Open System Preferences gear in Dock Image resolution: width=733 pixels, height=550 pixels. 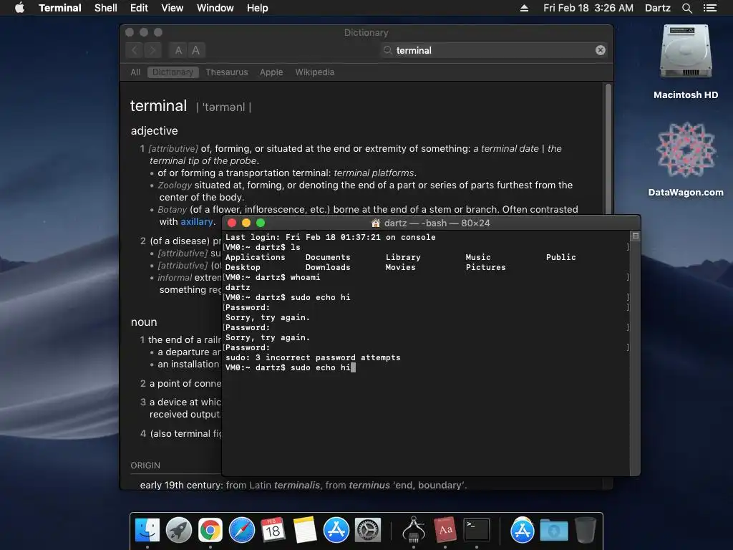click(x=368, y=530)
